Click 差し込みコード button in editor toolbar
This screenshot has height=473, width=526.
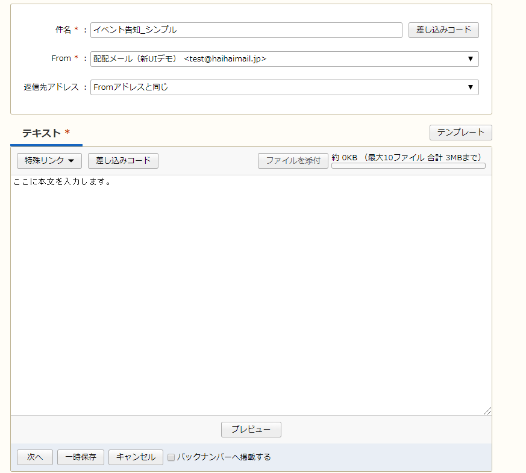click(x=123, y=161)
